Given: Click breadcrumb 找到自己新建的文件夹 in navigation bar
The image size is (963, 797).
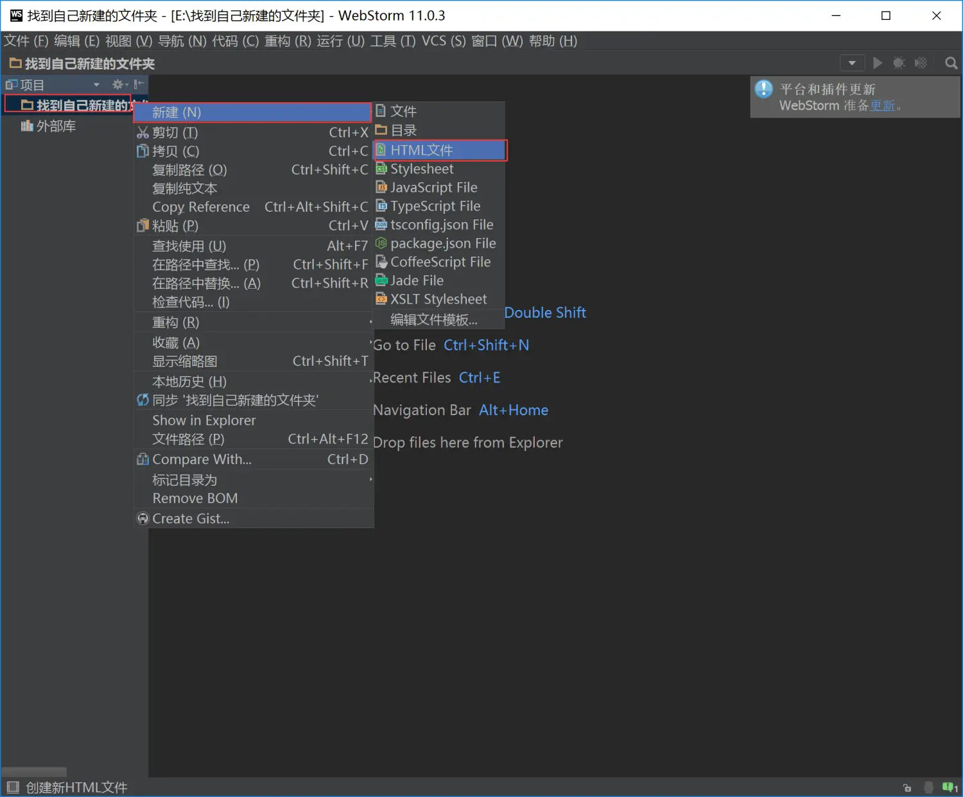Looking at the screenshot, I should (x=82, y=64).
